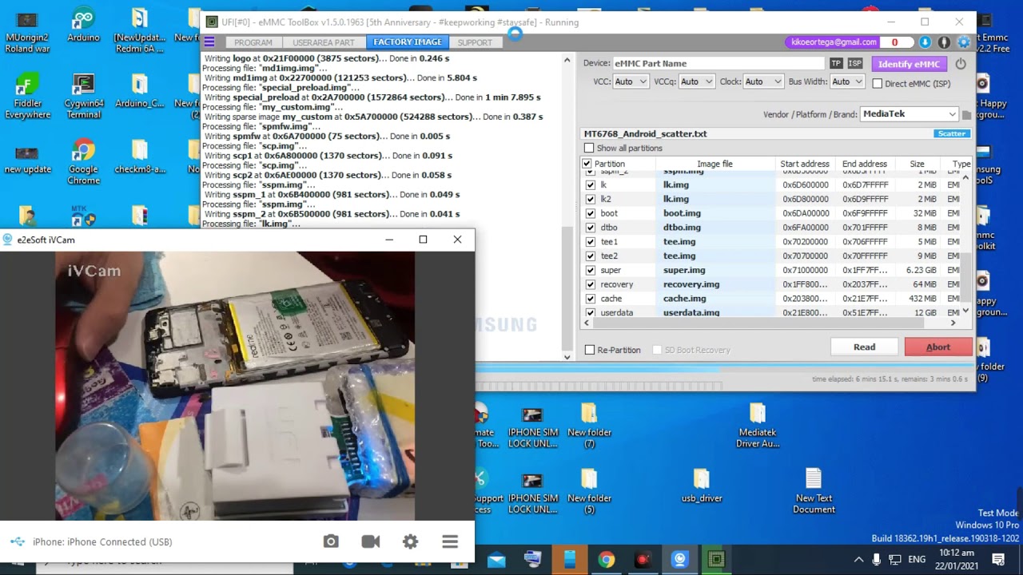Open eMMC ToolBox settings gear
Screen dimensions: 1023x575
click(x=963, y=42)
